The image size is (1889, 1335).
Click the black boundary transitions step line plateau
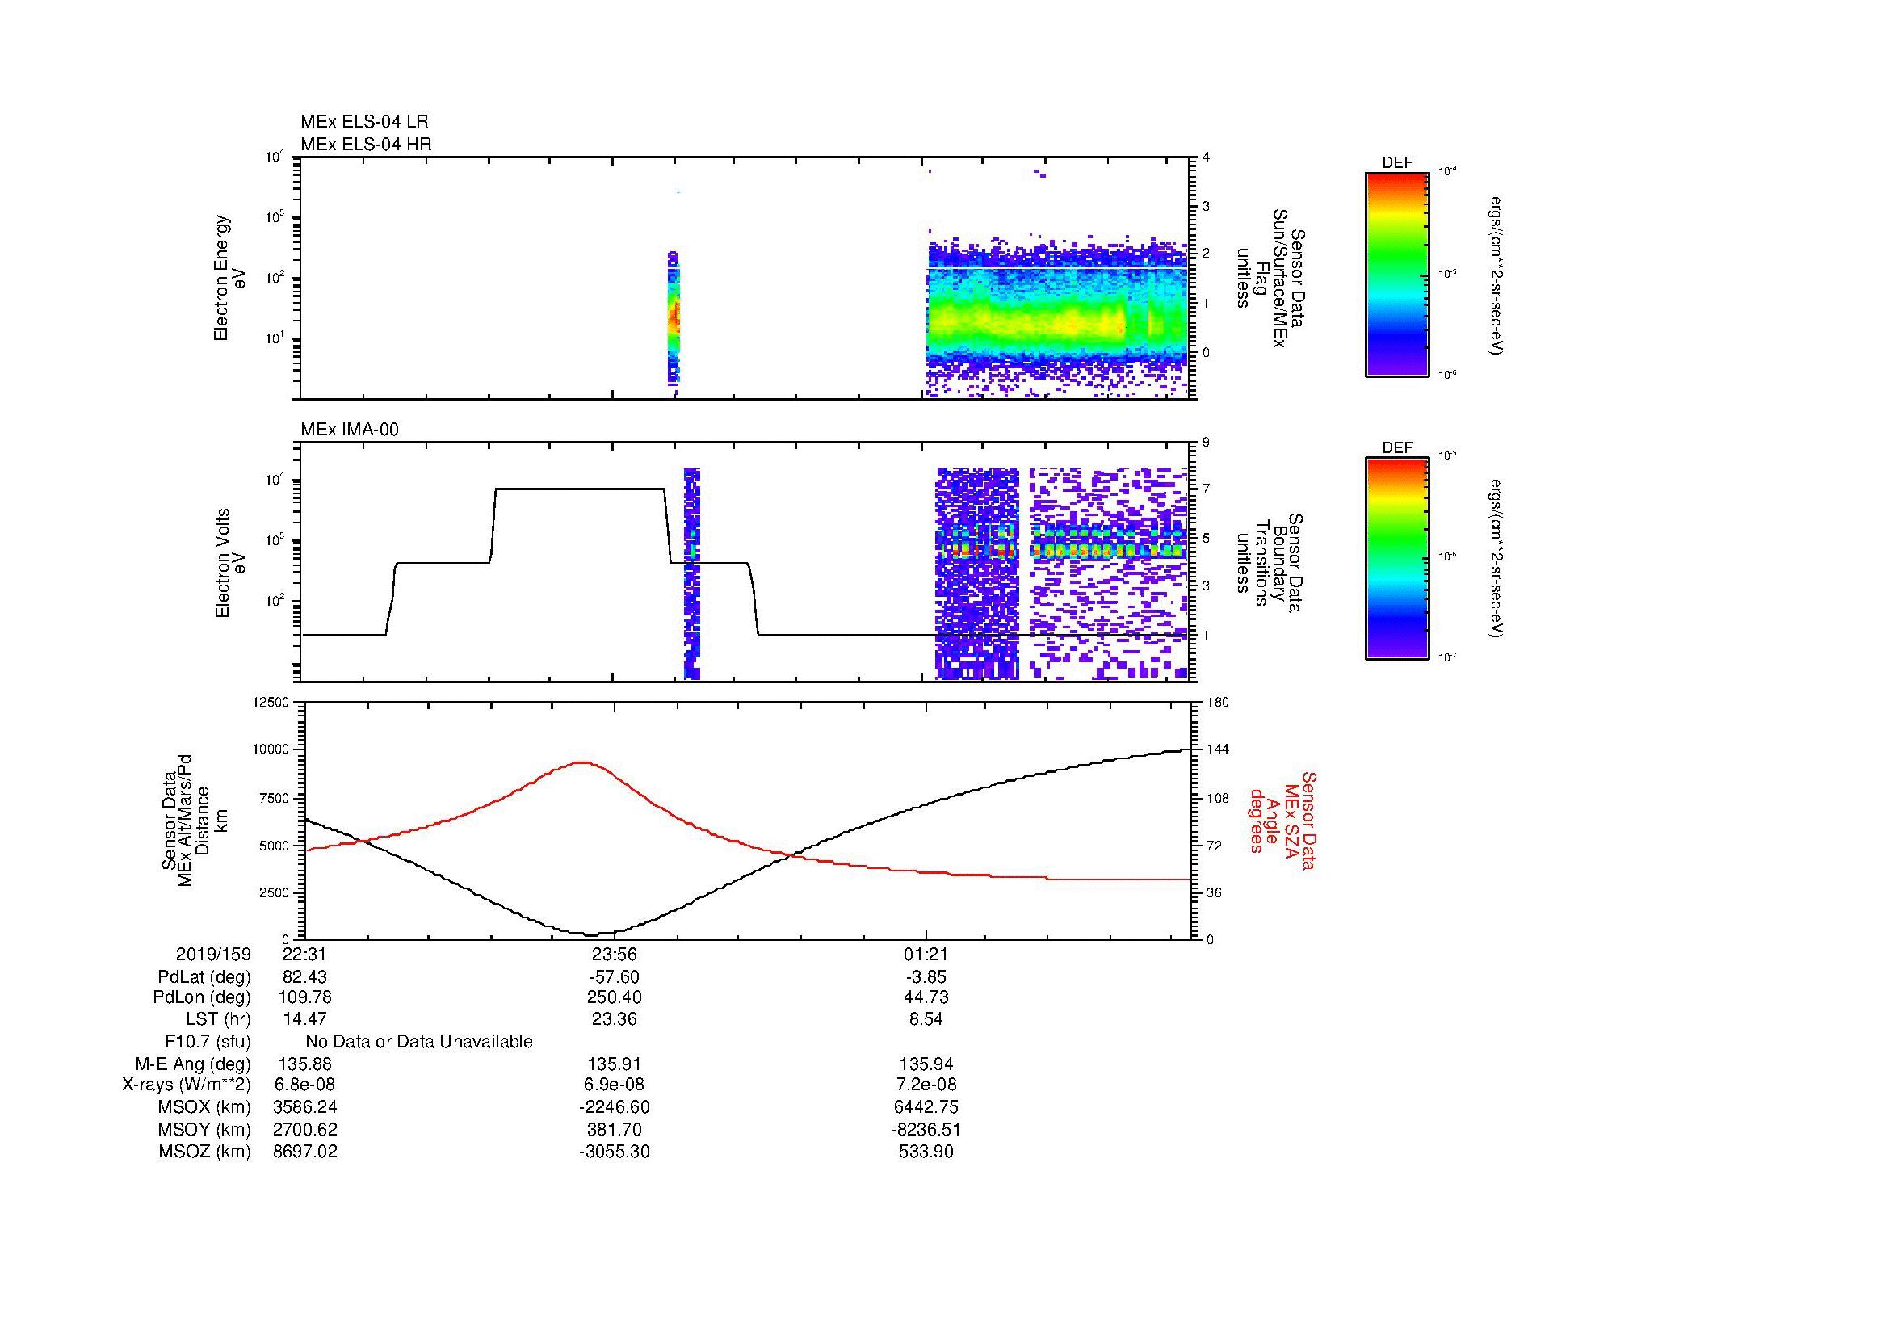click(579, 489)
